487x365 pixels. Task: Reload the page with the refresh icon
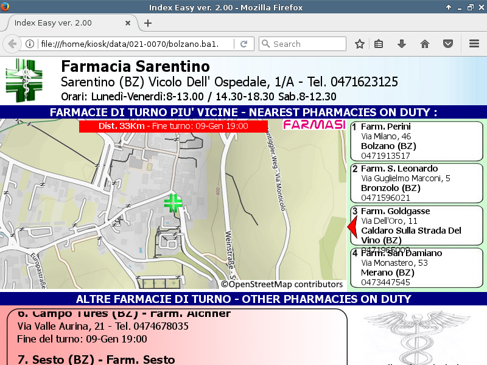click(x=243, y=44)
